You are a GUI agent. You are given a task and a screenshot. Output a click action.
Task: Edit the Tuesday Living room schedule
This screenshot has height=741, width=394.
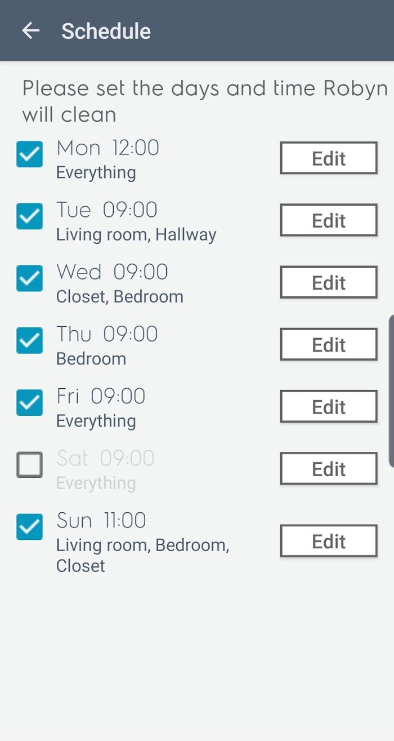click(329, 220)
